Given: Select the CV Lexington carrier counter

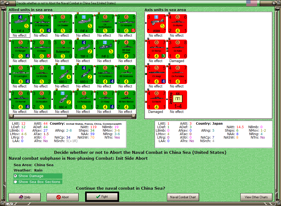Looking at the screenshot, I should coord(20,75).
